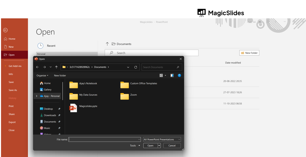Screen dimensions: 306x157
Task: Select Gallery in the navigation pane
Action: coord(47,90)
